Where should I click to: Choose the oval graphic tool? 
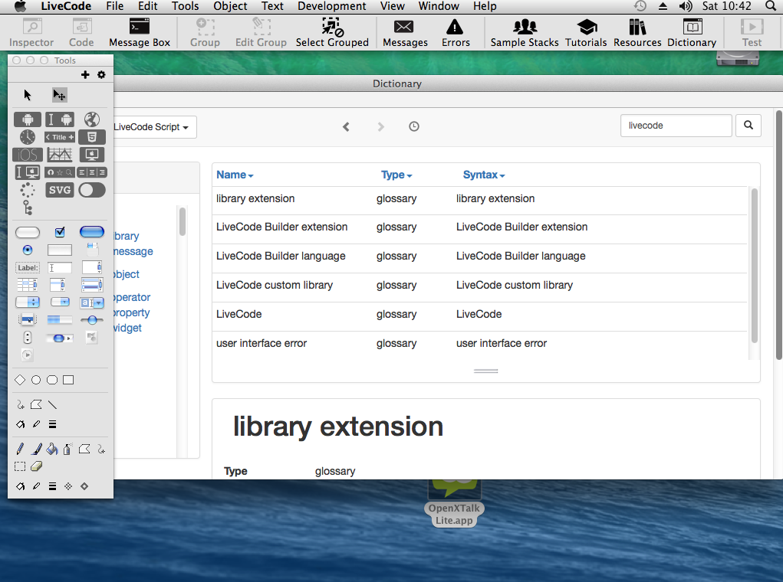click(36, 380)
